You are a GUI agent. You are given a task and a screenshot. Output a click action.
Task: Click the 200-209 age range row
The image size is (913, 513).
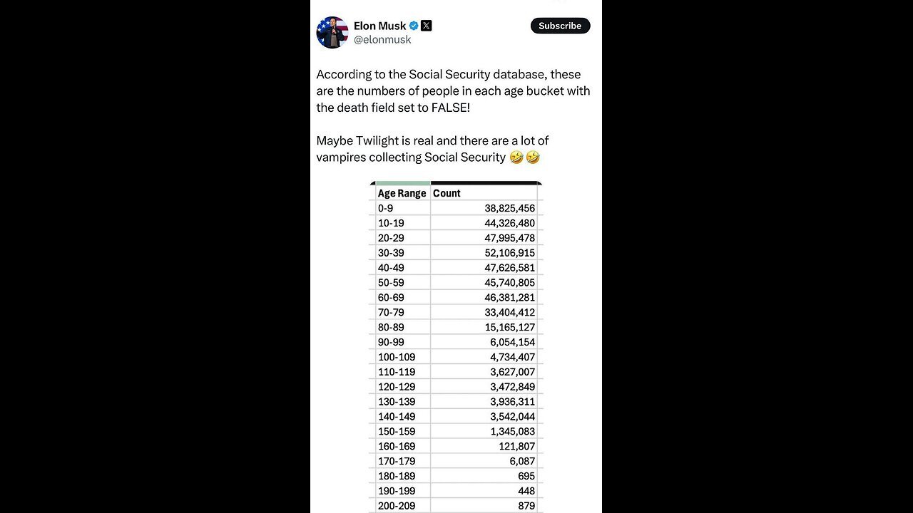pyautogui.click(x=457, y=506)
